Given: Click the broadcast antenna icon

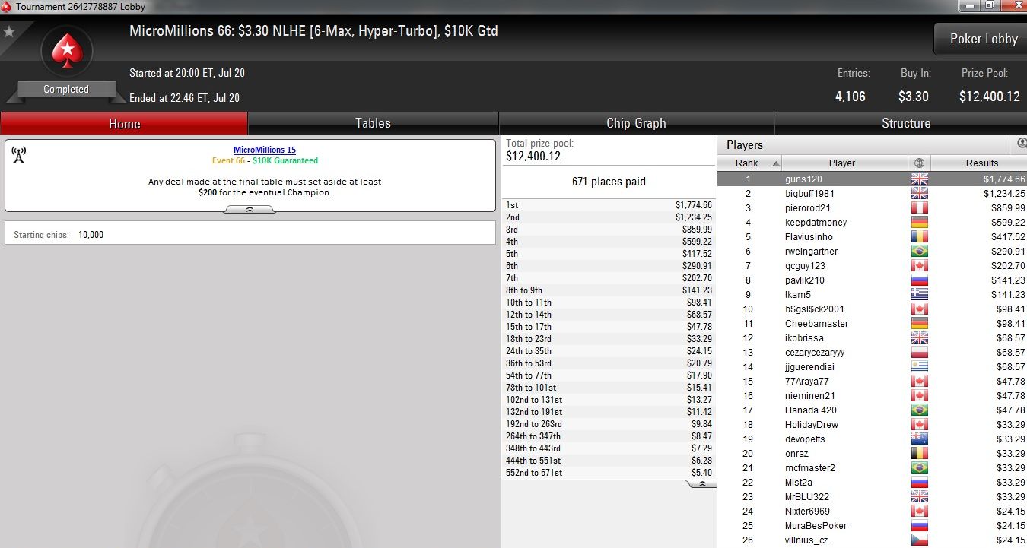Looking at the screenshot, I should tap(19, 155).
